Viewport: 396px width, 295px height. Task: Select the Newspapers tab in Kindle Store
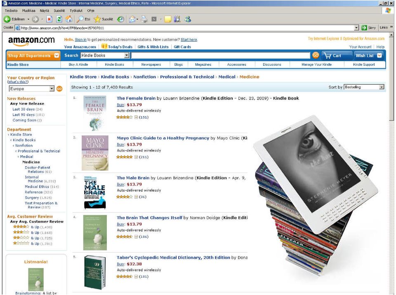coord(151,65)
